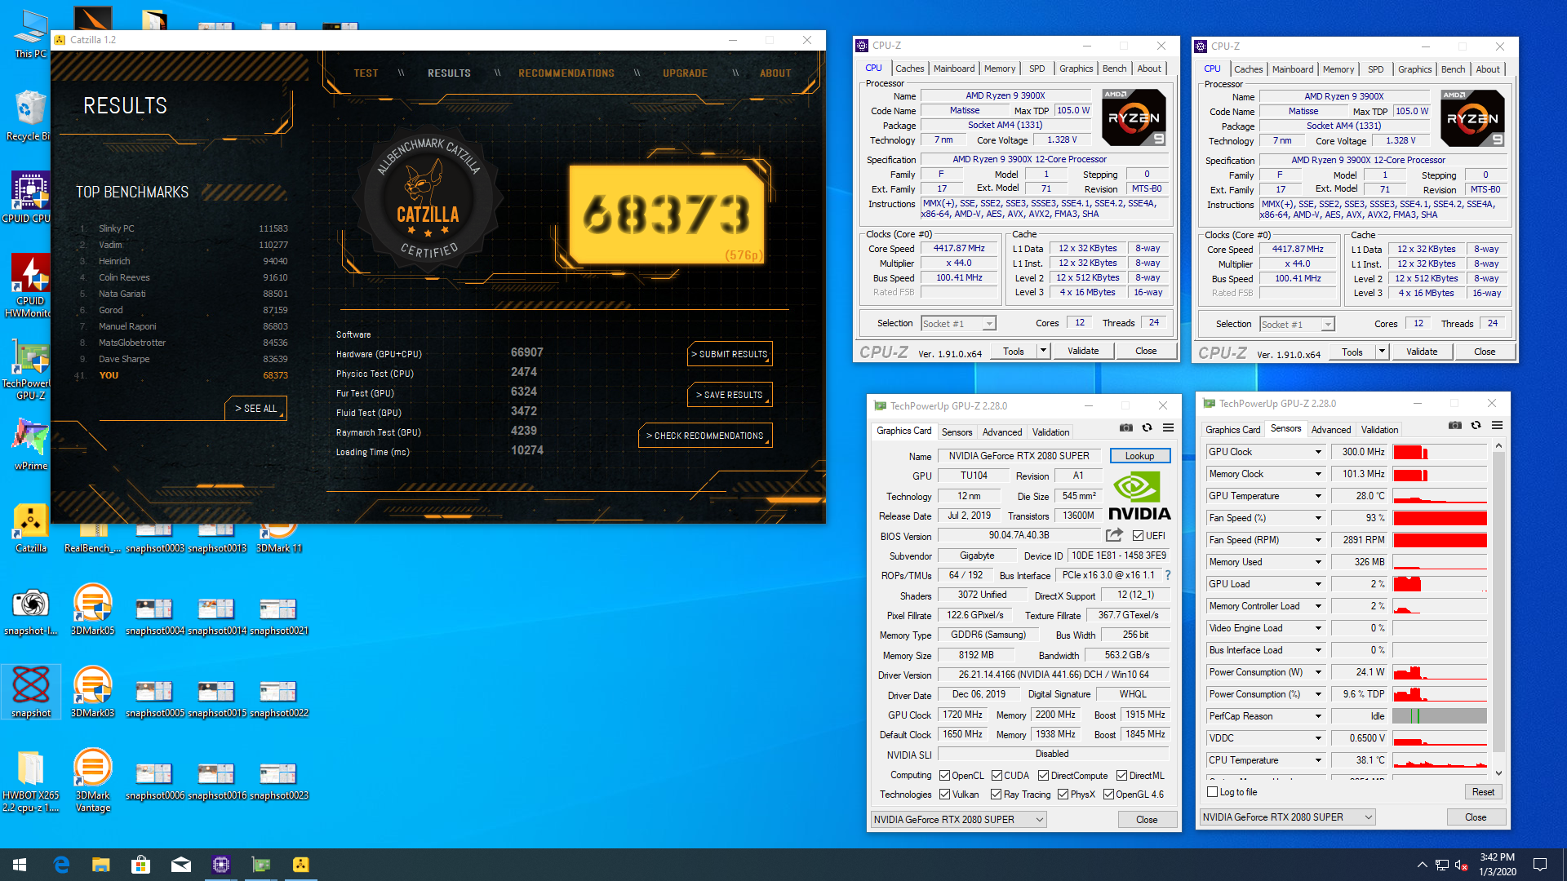Open RECOMMENDATIONS tab in Catzilla
Viewport: 1567px width, 881px height.
[566, 73]
